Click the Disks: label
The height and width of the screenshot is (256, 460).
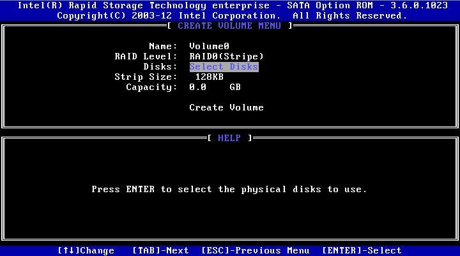pos(160,66)
